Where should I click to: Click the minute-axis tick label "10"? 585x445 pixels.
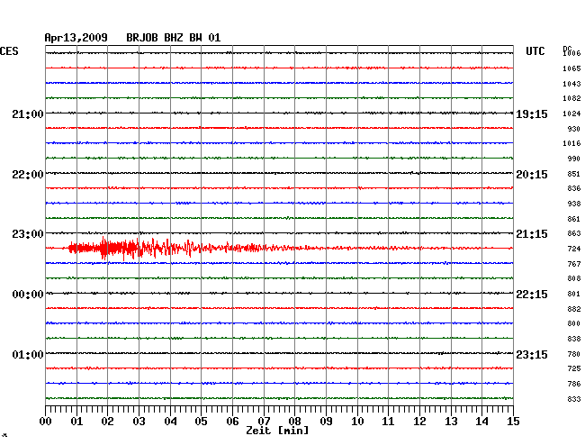[x=357, y=422]
